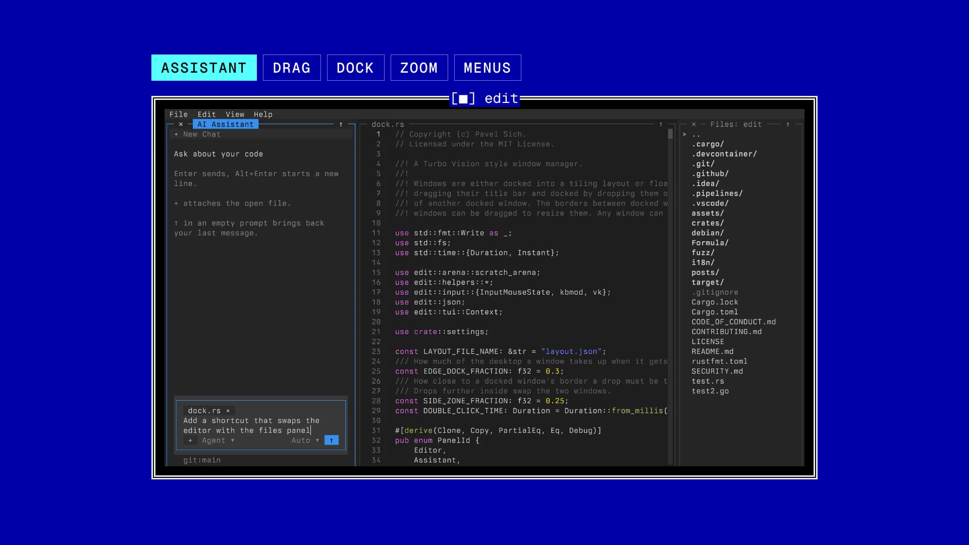Open the Help menu
Image resolution: width=969 pixels, height=545 pixels.
pyautogui.click(x=263, y=115)
